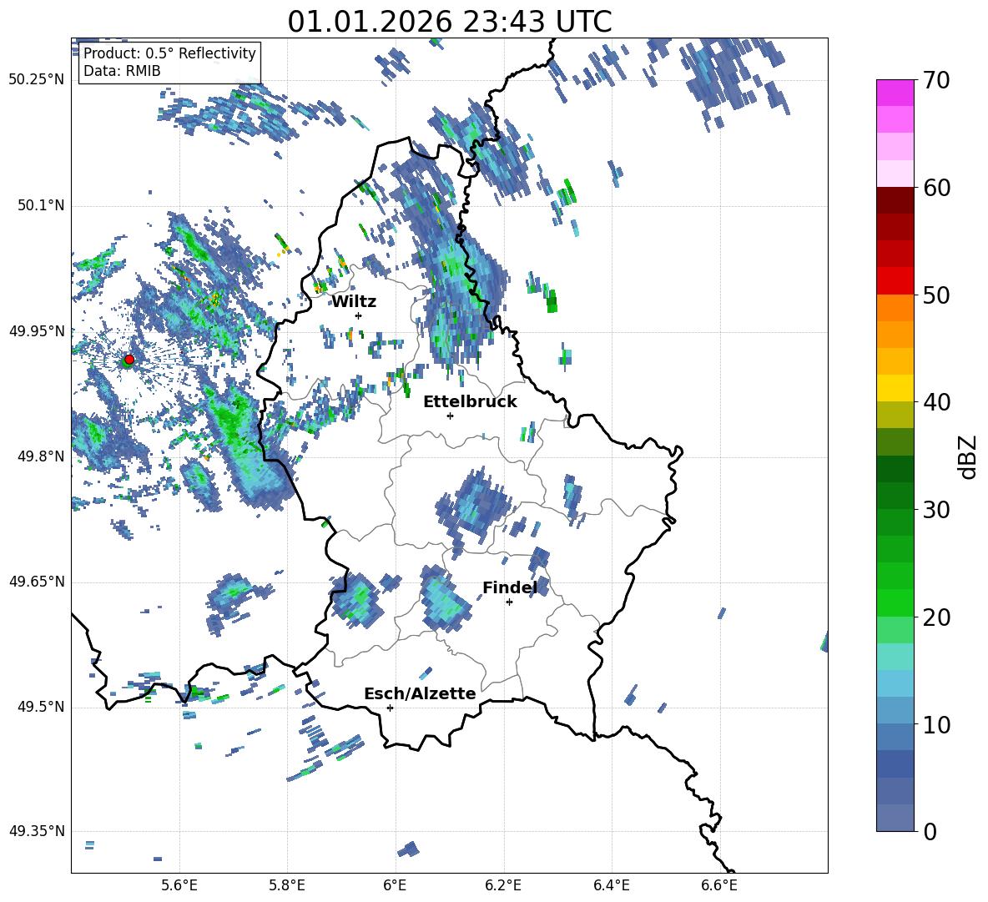Click the colorbar tick label 20
The width and height of the screenshot is (988, 902).
tap(936, 617)
